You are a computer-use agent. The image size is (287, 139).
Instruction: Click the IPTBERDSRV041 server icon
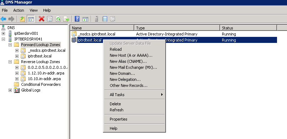pyautogui.click(x=10, y=39)
